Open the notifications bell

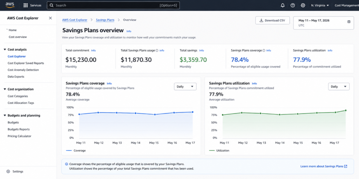click(283, 5)
